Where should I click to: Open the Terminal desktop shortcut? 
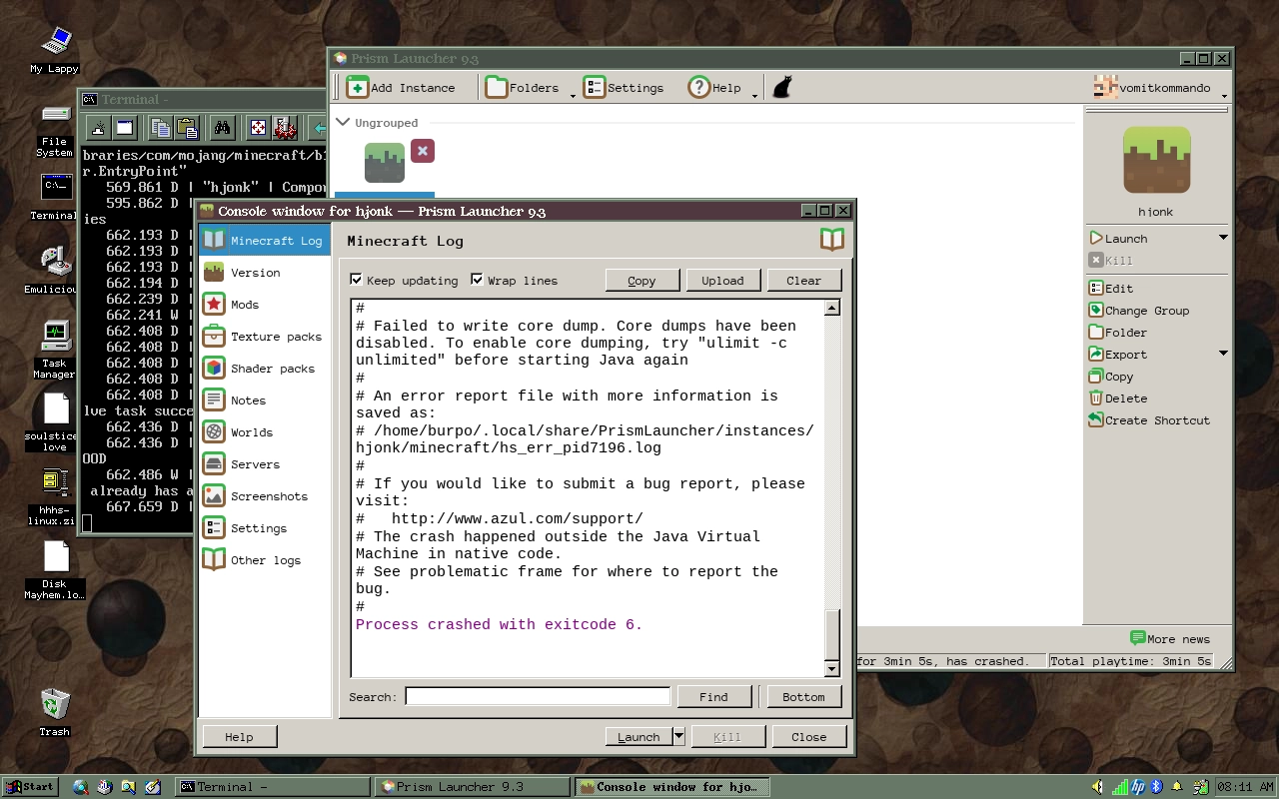(x=55, y=197)
